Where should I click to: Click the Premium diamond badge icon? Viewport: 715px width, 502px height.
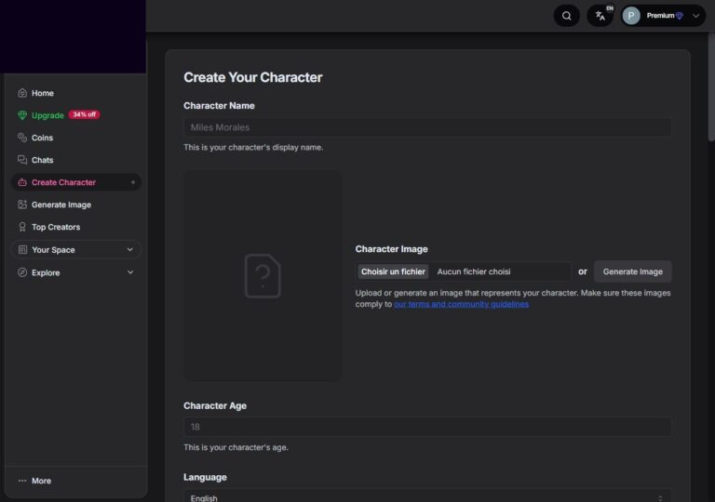pos(680,16)
